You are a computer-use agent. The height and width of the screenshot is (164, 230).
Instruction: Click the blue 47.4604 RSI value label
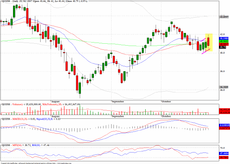[224, 153]
